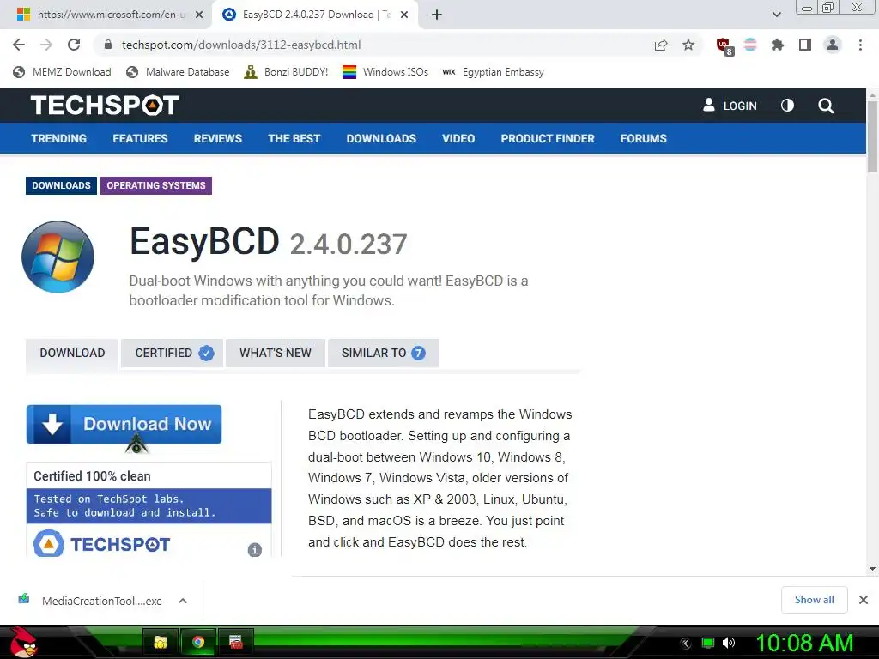Reload the TechSpot page
This screenshot has width=879, height=659.
pyautogui.click(x=74, y=45)
